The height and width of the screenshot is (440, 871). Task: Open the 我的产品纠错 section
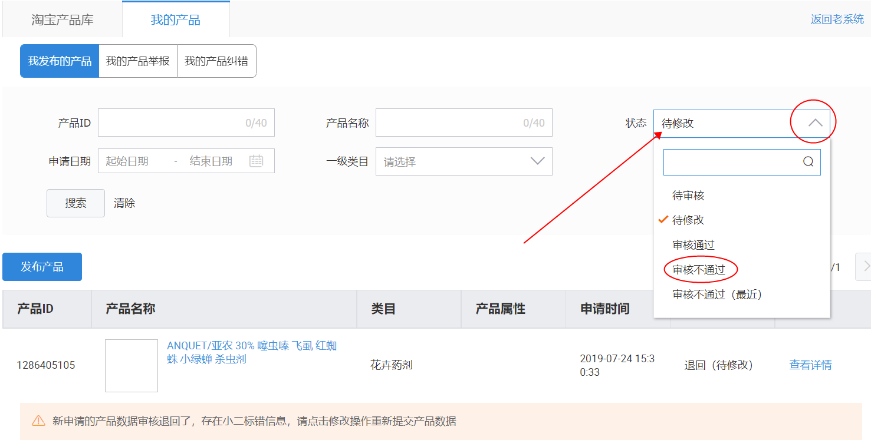pyautogui.click(x=216, y=61)
